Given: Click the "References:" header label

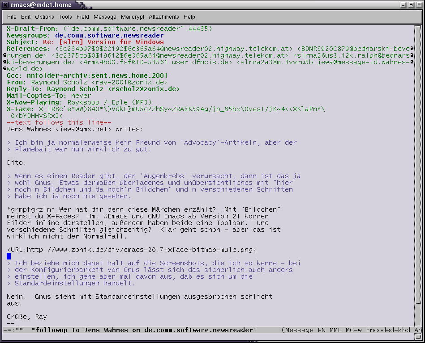Looking at the screenshot, I should pyautogui.click(x=29, y=49).
